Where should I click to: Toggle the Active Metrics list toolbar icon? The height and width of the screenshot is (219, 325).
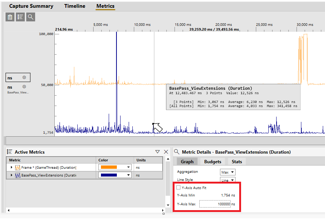coord(20,17)
